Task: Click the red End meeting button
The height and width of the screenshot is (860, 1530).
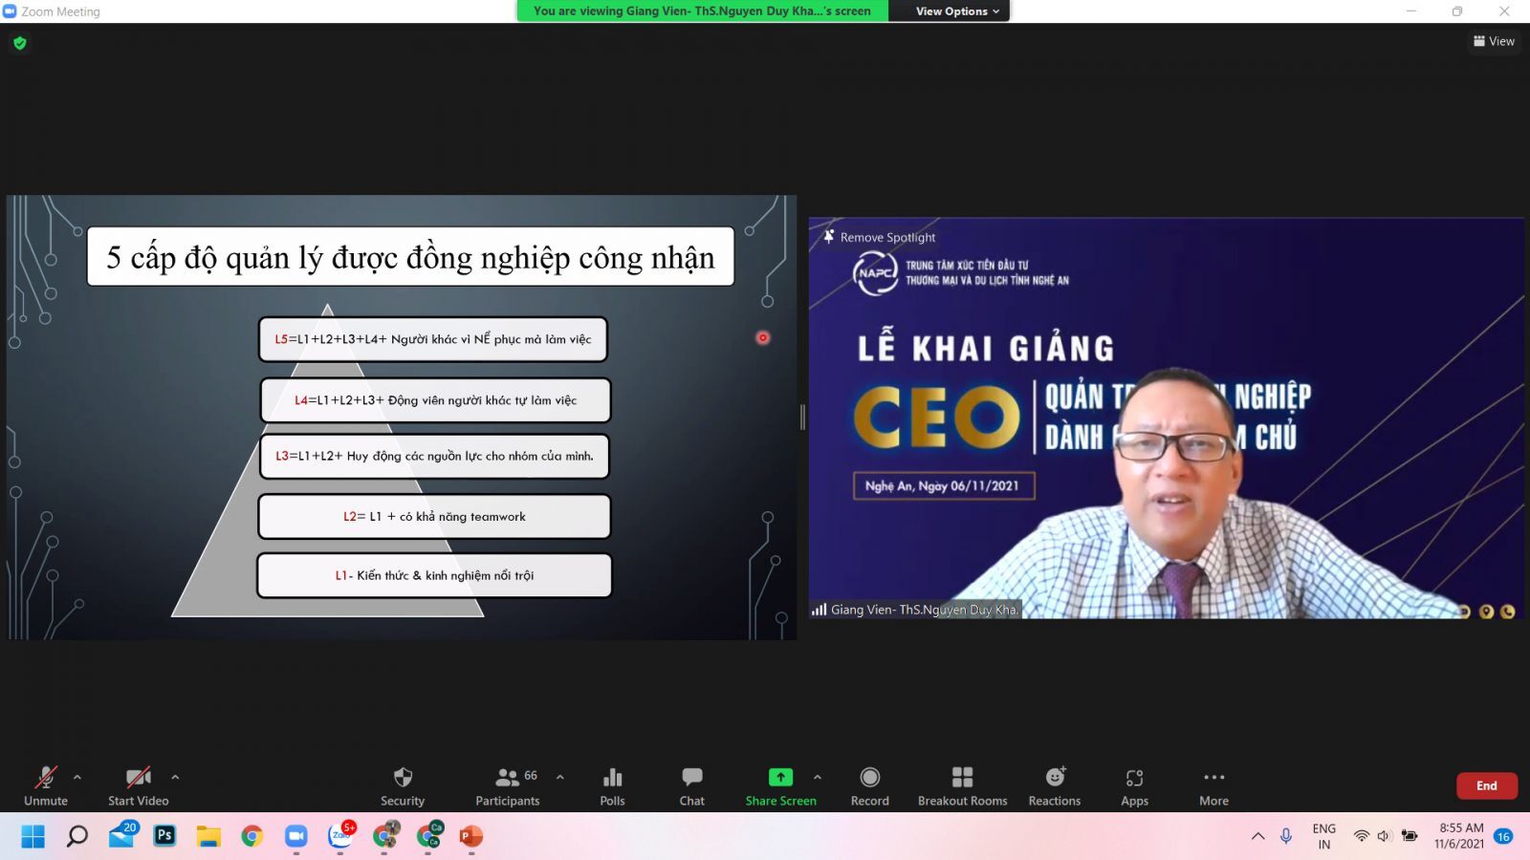Action: tap(1486, 785)
